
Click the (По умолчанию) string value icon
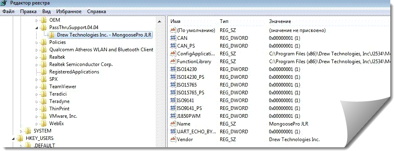(x=173, y=30)
